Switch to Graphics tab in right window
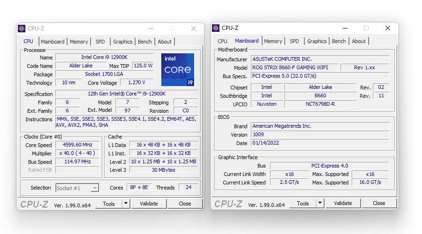The width and height of the screenshot is (422, 234). pos(317,41)
